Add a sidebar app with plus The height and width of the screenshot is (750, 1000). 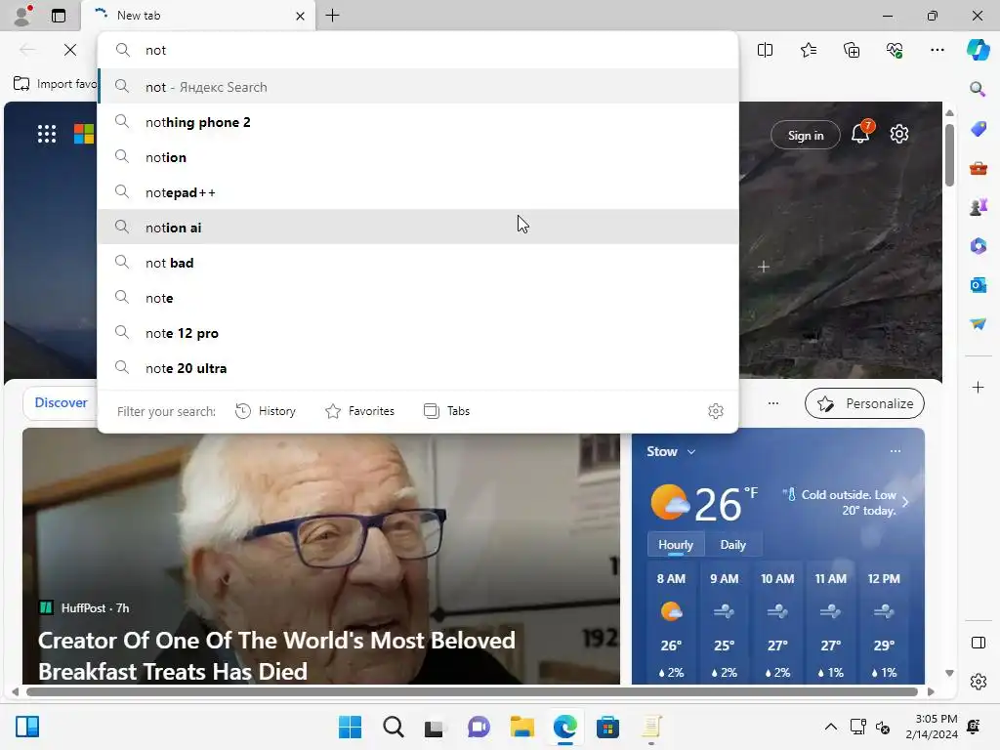(x=978, y=387)
